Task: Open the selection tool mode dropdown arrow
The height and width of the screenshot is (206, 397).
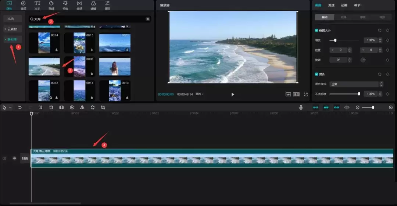Action: click(10, 107)
